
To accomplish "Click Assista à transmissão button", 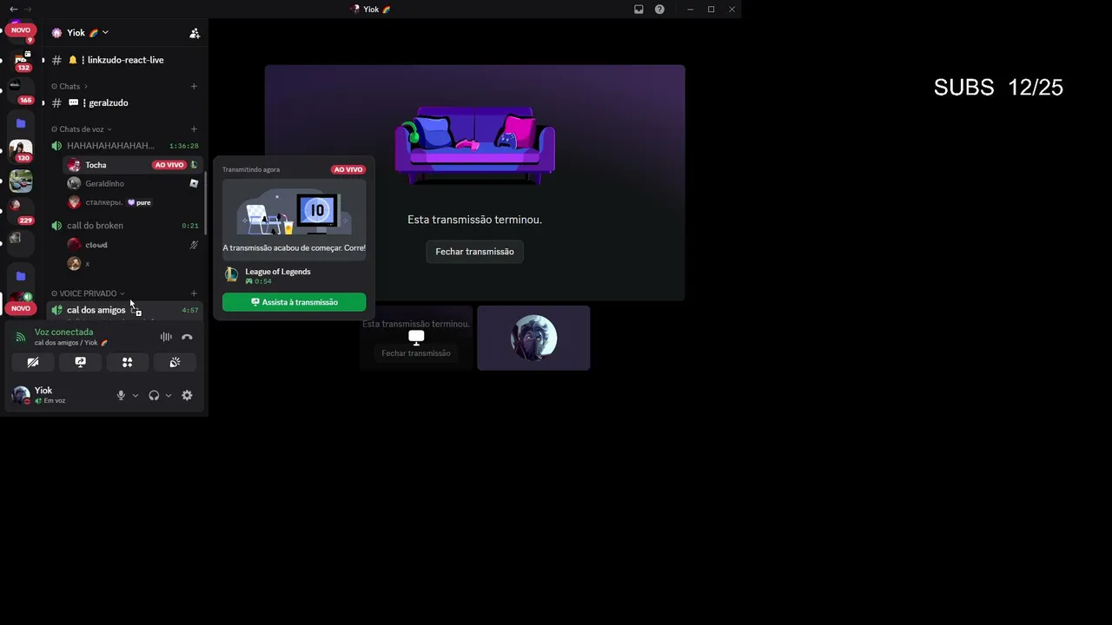I will point(294,302).
